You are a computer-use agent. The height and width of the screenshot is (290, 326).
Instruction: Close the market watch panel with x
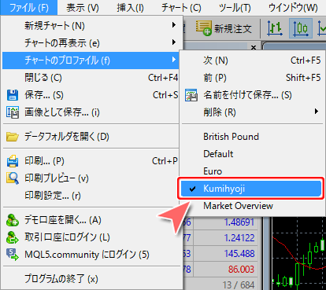254,47
